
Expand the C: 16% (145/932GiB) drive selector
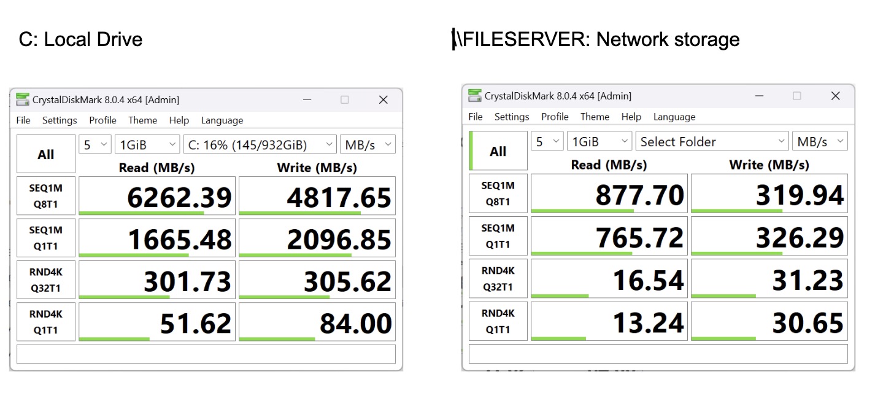pos(260,145)
